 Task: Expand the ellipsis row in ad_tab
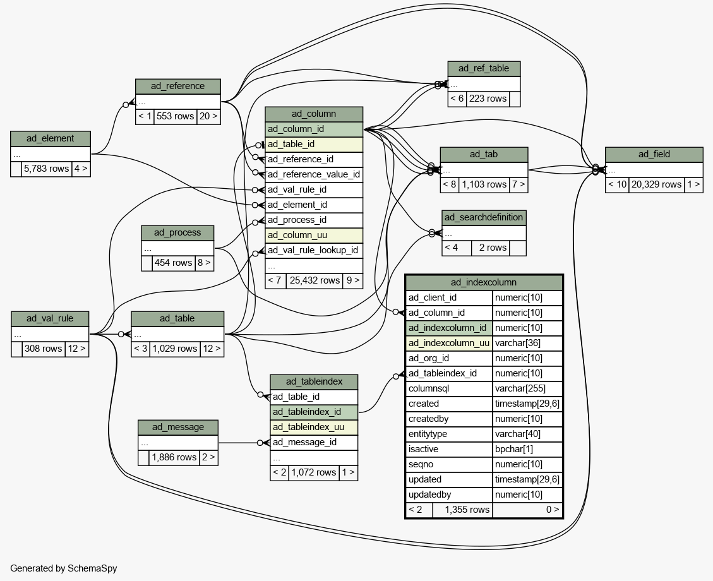pos(484,170)
